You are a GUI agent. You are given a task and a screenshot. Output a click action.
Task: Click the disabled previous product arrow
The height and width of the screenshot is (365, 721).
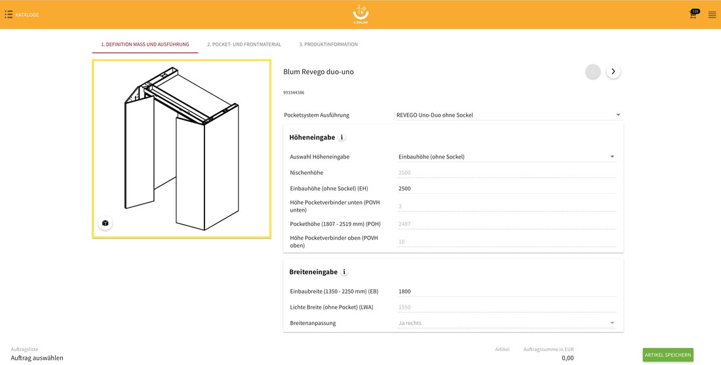593,71
